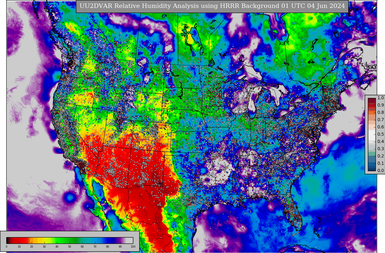Image resolution: width=385 pixels, height=253 pixels.
Task: Click the '40' tick label on humidity colorbar
Action: click(x=57, y=246)
